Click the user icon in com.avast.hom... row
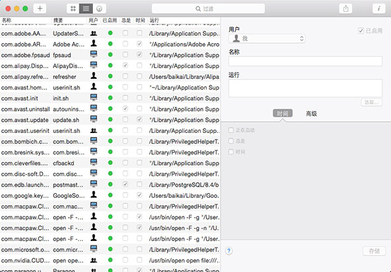 (x=93, y=87)
